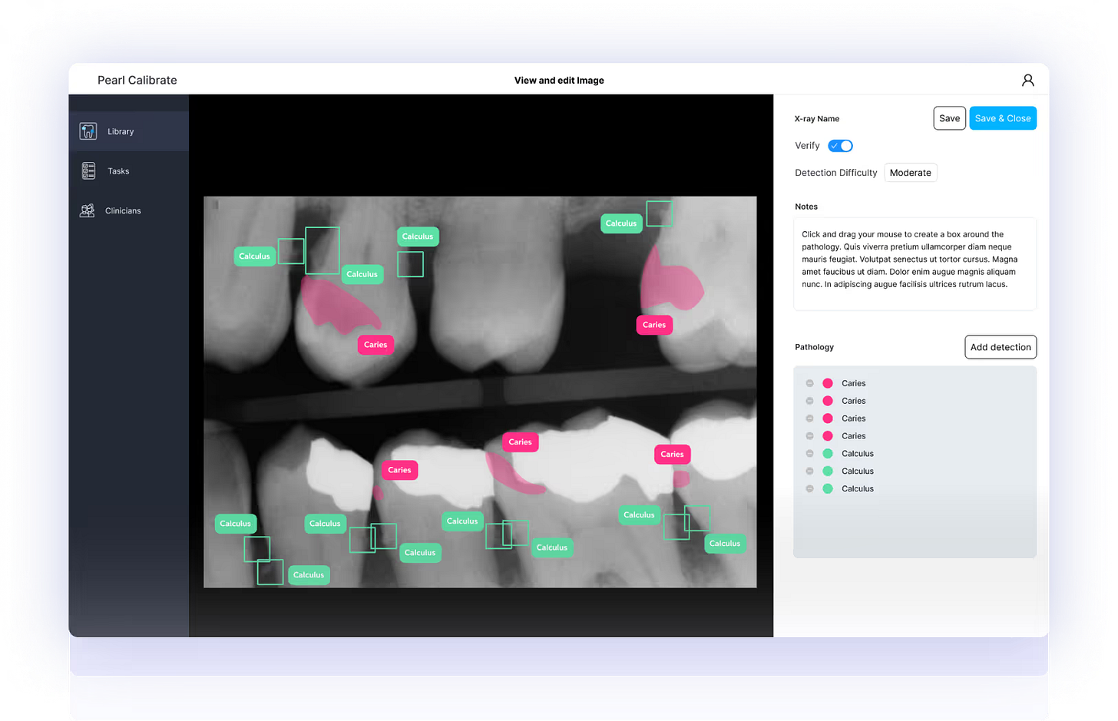Click Caries label beside the upper-right pink lesion

click(x=654, y=325)
